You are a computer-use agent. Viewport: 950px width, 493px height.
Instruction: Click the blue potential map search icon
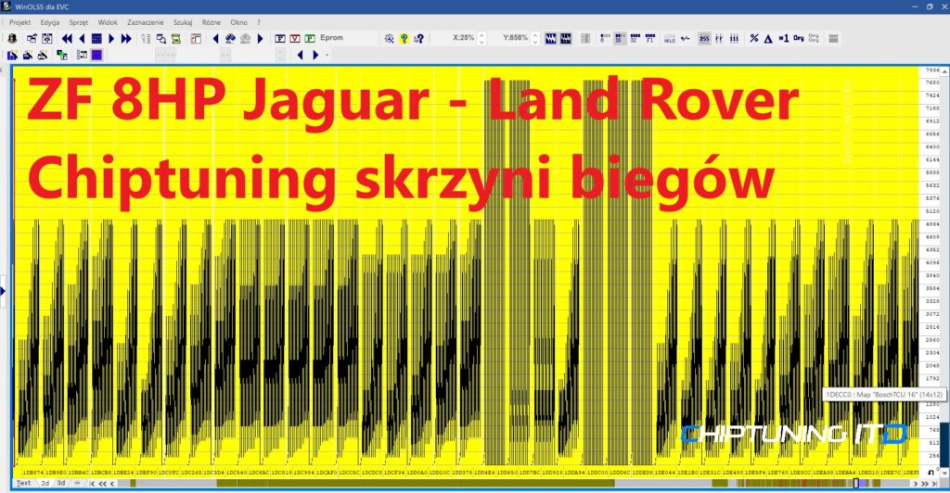pyautogui.click(x=230, y=38)
